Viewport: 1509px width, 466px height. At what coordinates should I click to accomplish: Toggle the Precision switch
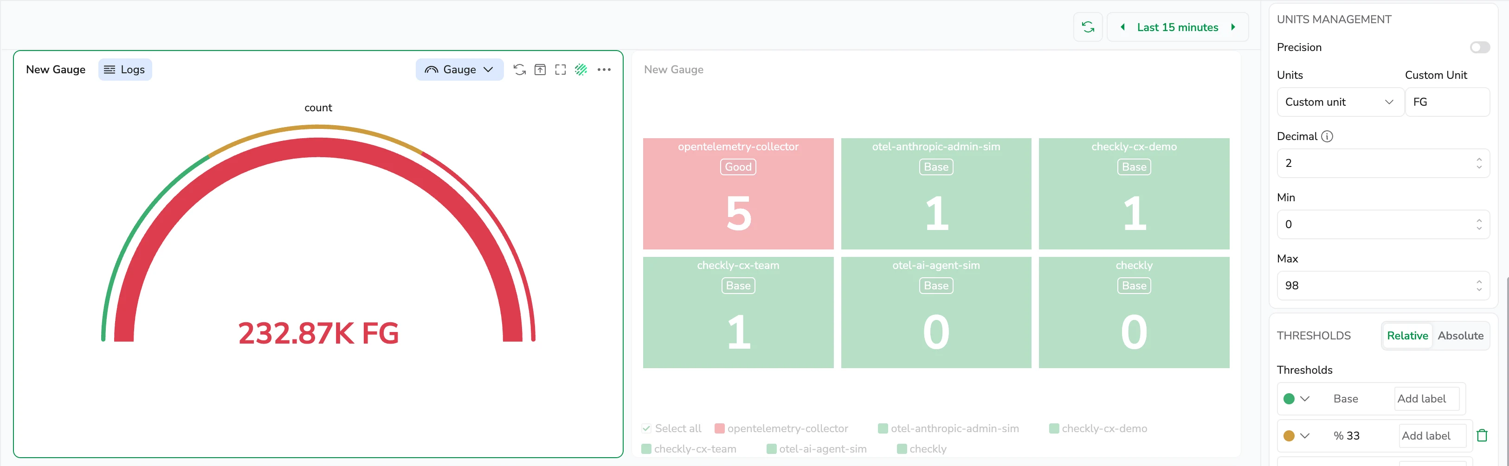(1480, 47)
